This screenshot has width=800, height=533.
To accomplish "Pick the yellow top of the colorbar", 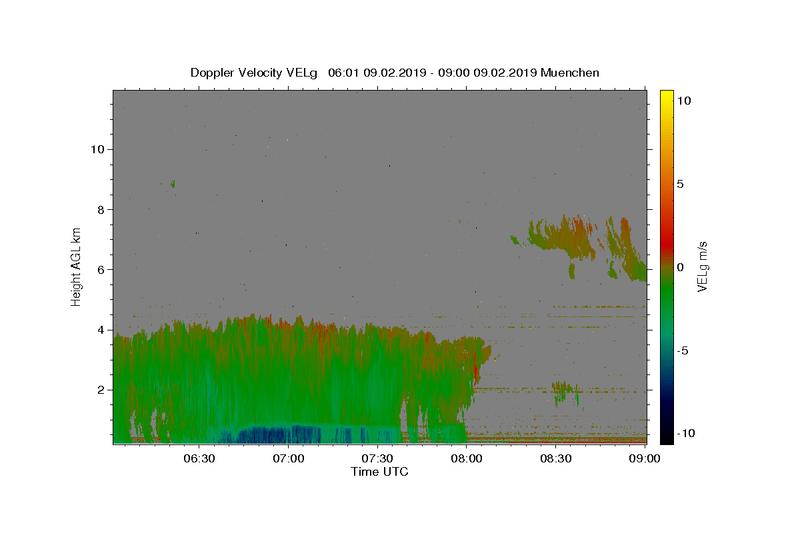I will tap(666, 95).
